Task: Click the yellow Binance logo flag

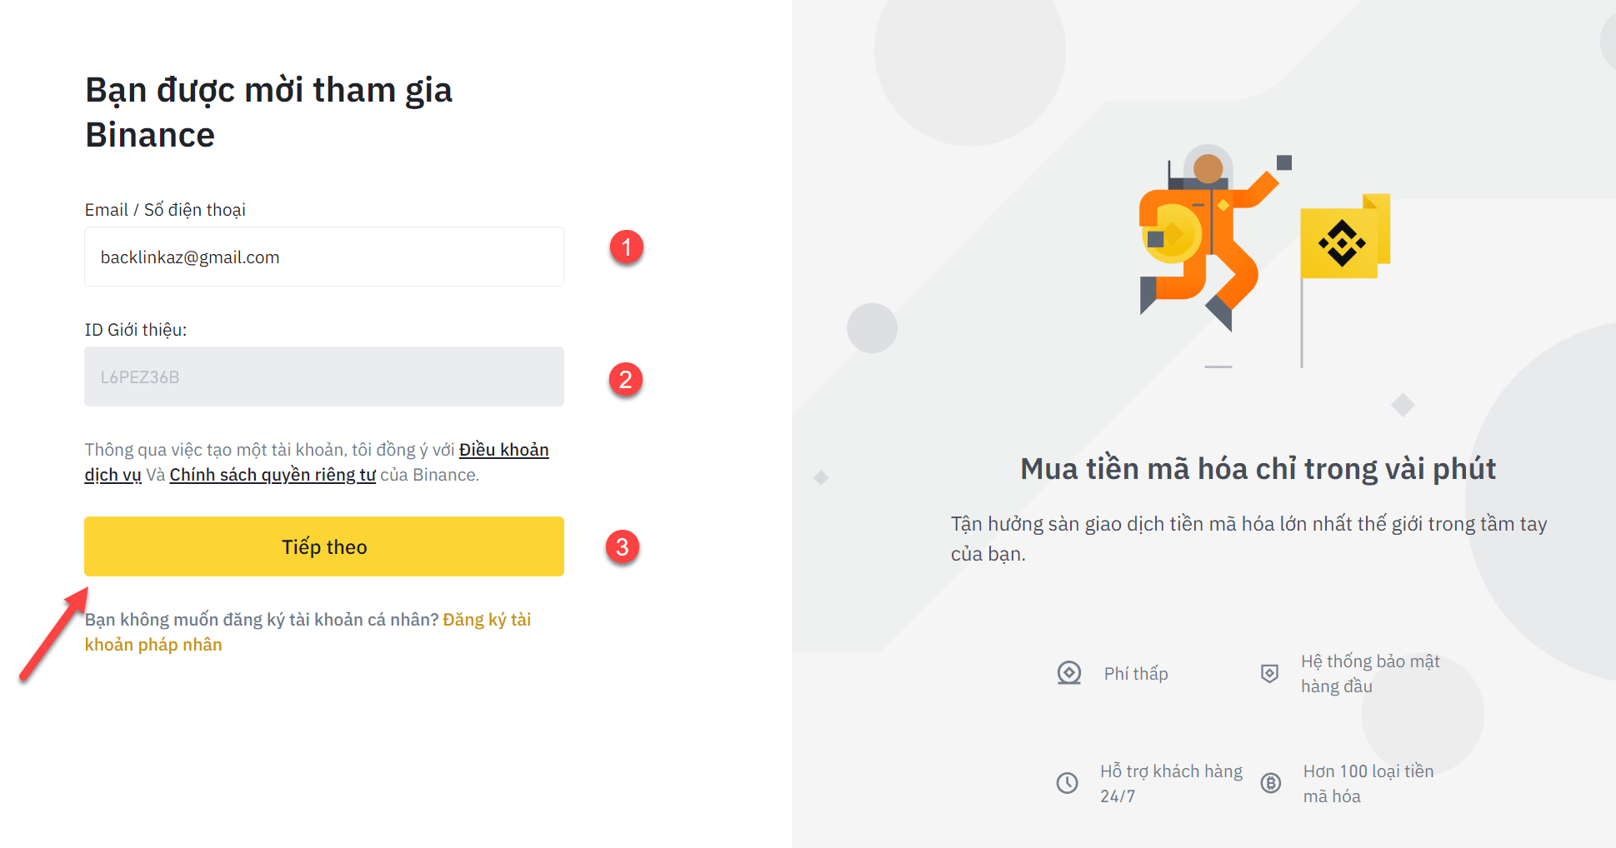Action: pyautogui.click(x=1343, y=241)
